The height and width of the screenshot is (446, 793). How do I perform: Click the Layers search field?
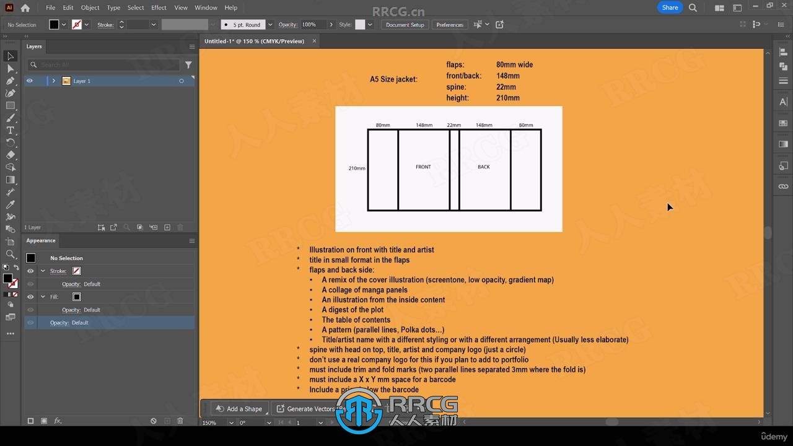pyautogui.click(x=103, y=64)
